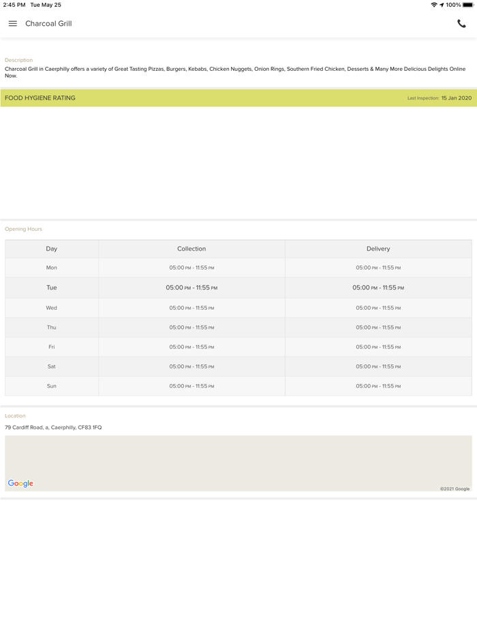This screenshot has width=477, height=636.
Task: Click the Sun row label
Action: point(52,386)
